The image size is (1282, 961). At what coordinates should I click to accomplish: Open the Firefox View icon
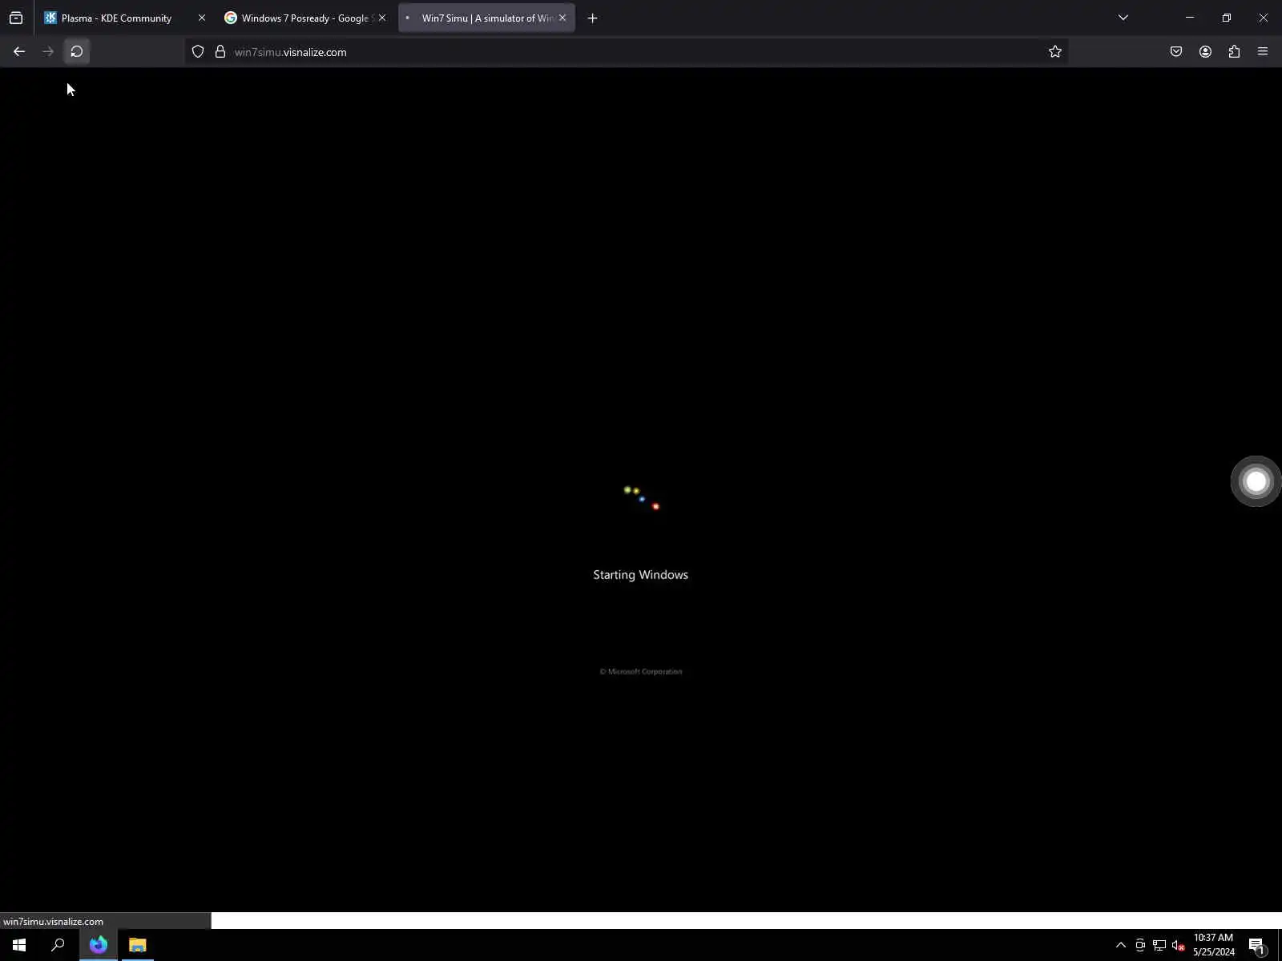click(x=16, y=18)
